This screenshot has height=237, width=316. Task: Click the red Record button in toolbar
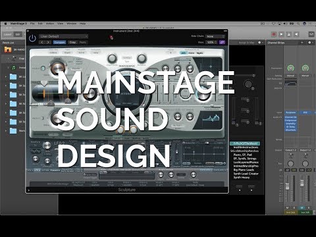(274, 34)
